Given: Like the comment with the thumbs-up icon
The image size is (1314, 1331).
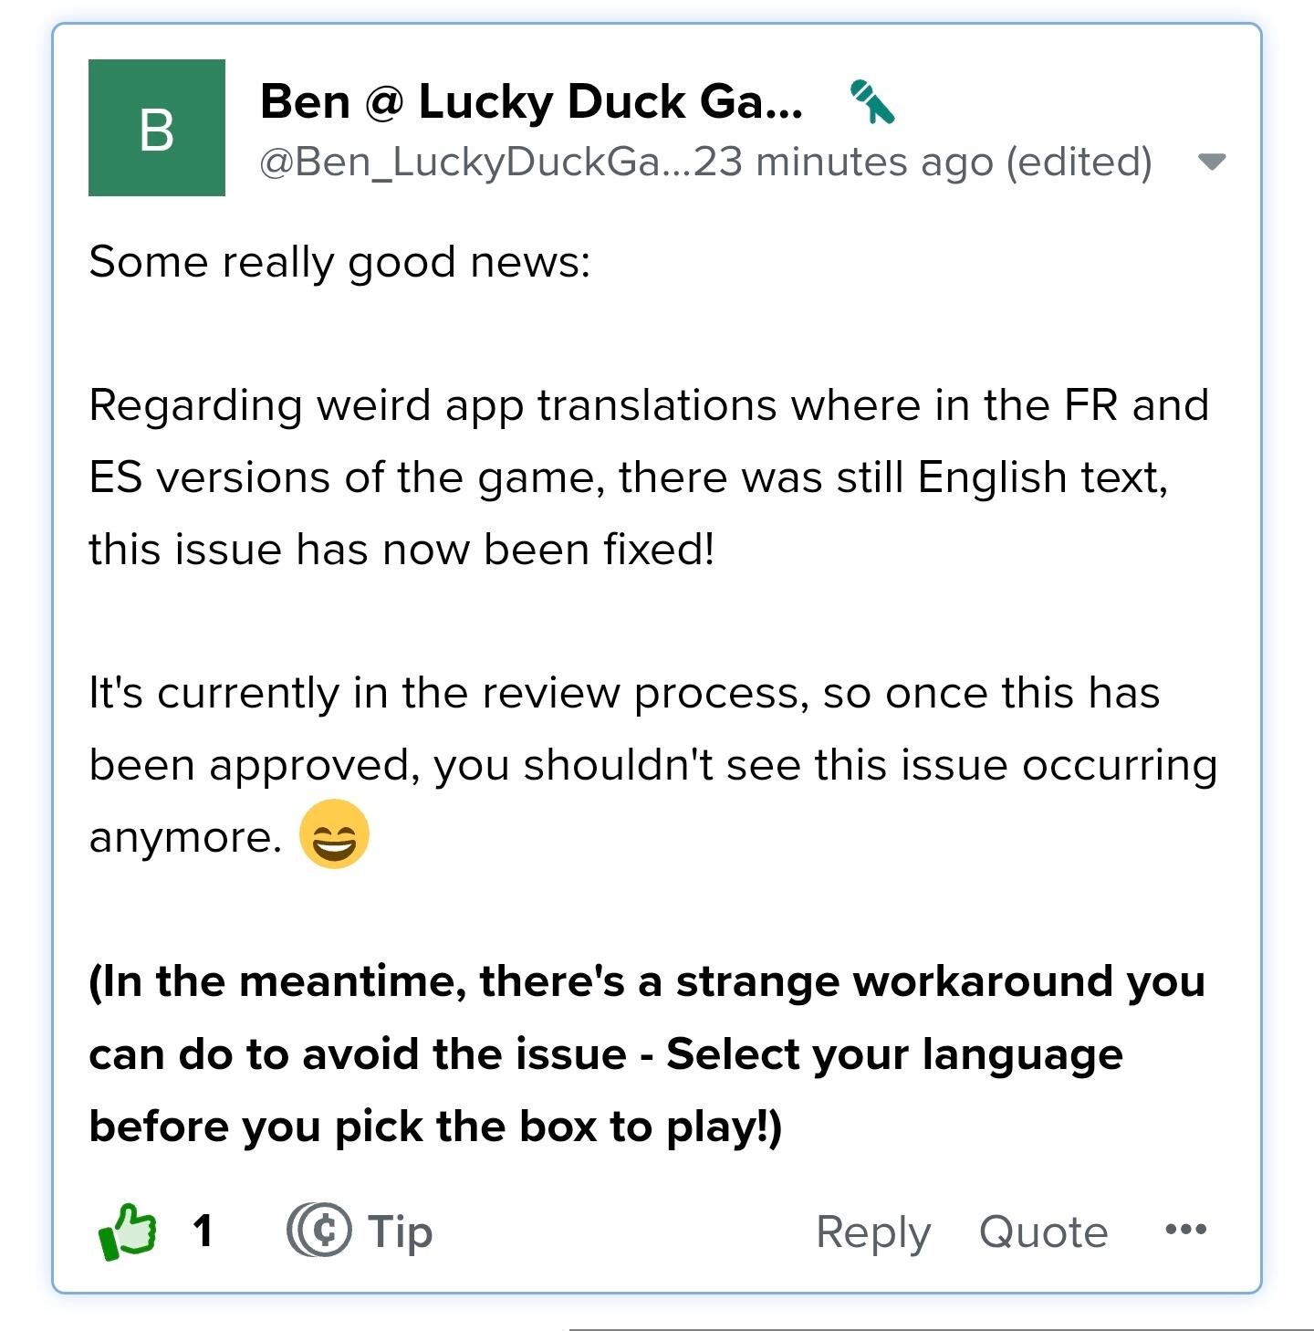Looking at the screenshot, I should 128,1231.
